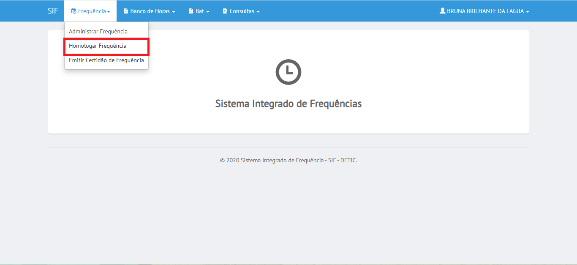Click the user profile icon
577x265 pixels.
point(443,11)
